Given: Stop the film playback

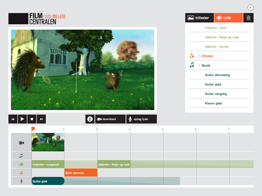Looking at the screenshot, I should pos(32,119).
